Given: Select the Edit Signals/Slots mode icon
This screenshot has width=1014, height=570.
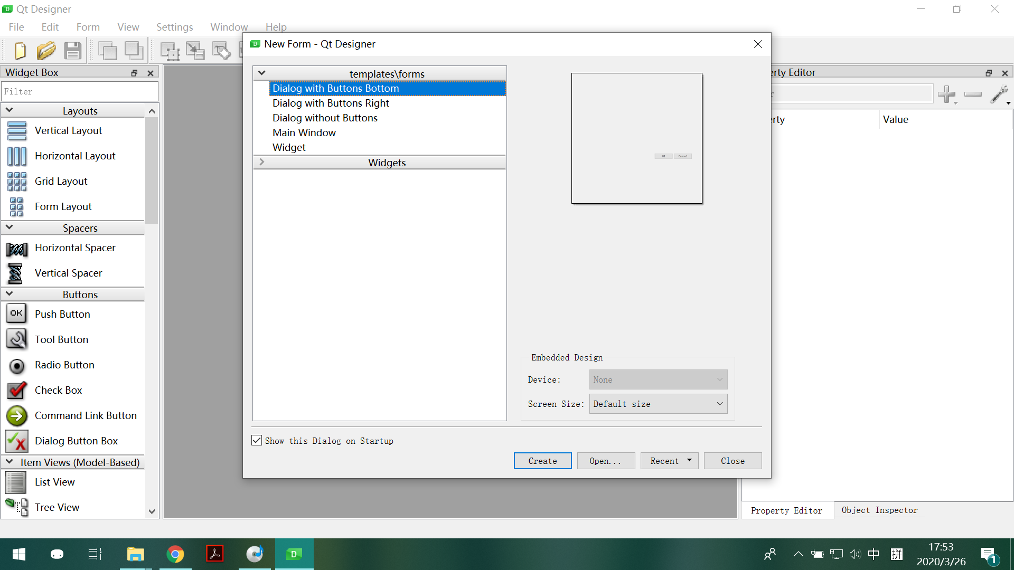Looking at the screenshot, I should click(195, 51).
